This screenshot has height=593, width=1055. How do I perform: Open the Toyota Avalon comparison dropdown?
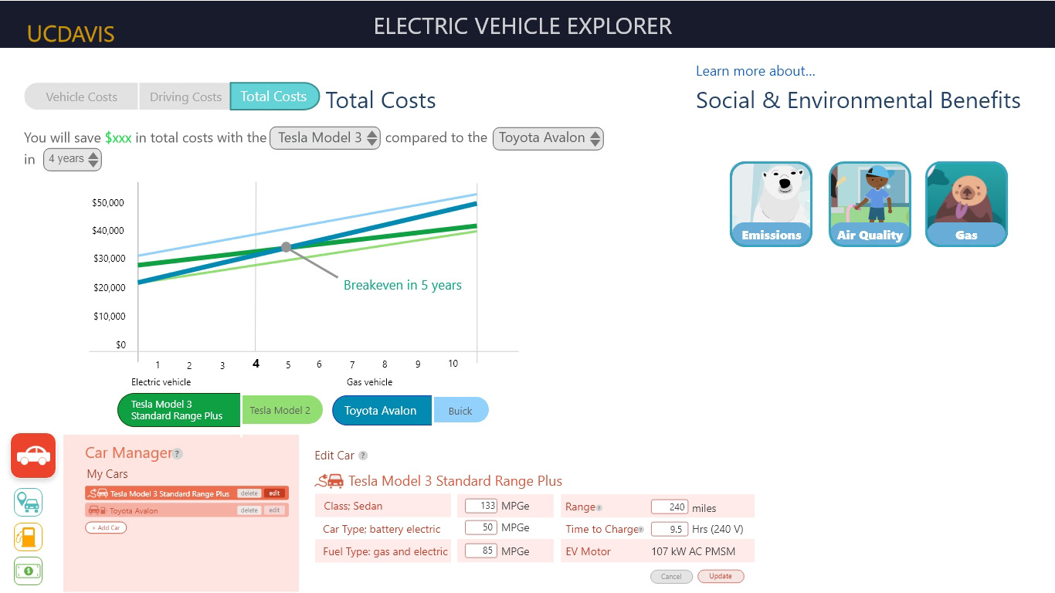(x=548, y=138)
